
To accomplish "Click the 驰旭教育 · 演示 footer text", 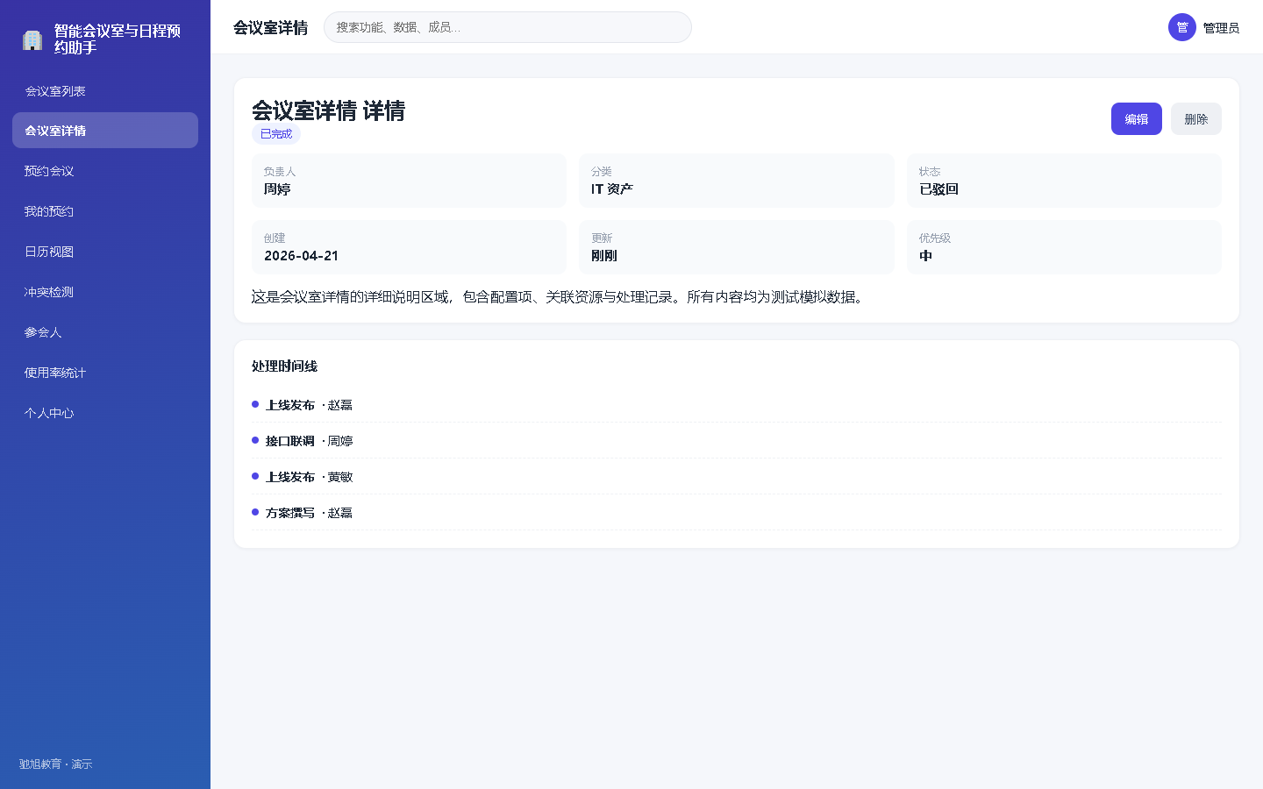I will tap(55, 764).
